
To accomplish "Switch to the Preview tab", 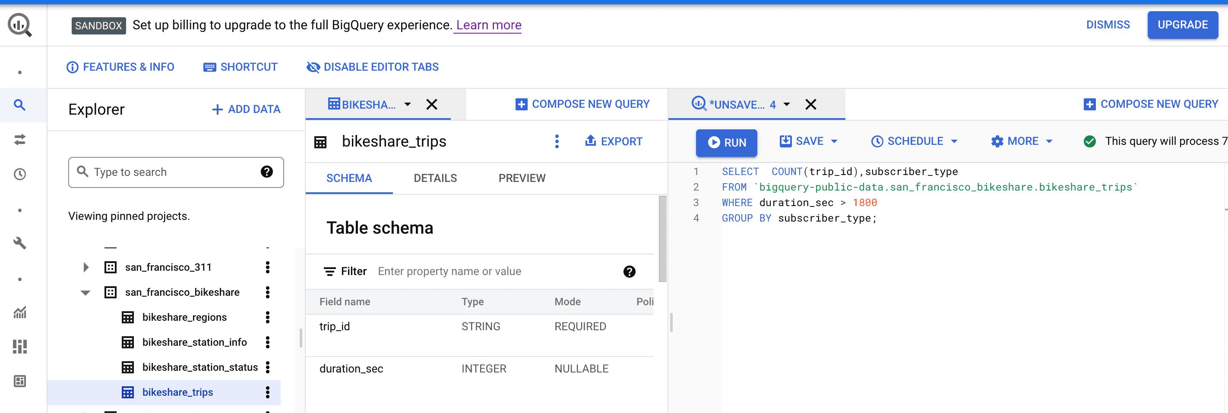I will pyautogui.click(x=522, y=178).
